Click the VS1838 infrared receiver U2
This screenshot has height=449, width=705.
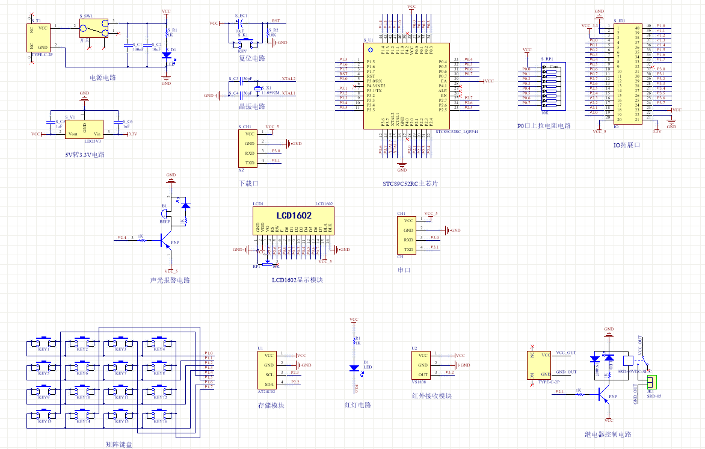click(x=421, y=365)
